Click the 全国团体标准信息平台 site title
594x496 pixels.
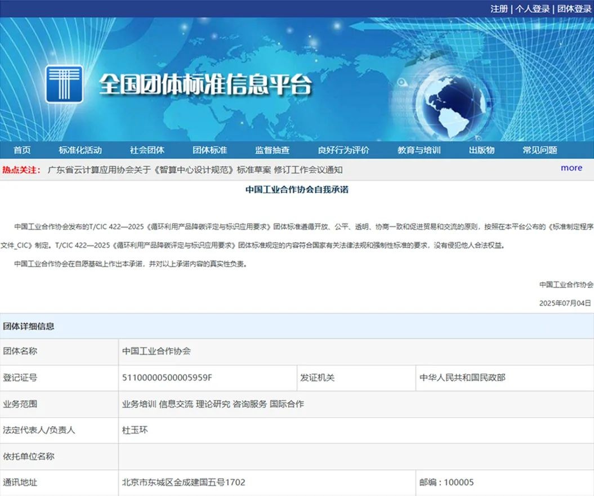coord(206,84)
